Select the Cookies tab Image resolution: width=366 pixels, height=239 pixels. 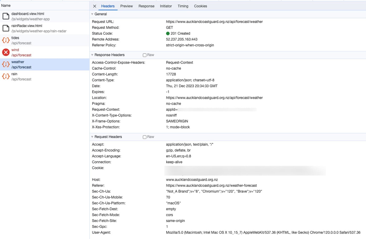click(200, 6)
